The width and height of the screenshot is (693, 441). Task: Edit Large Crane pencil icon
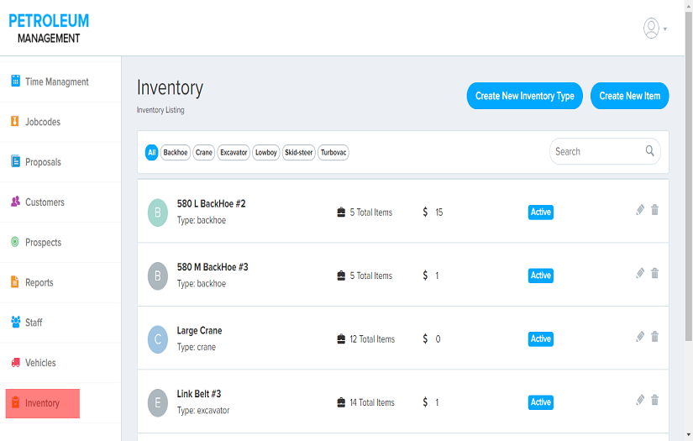coord(640,337)
